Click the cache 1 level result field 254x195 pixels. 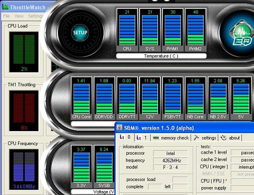pyautogui.click(x=242, y=153)
